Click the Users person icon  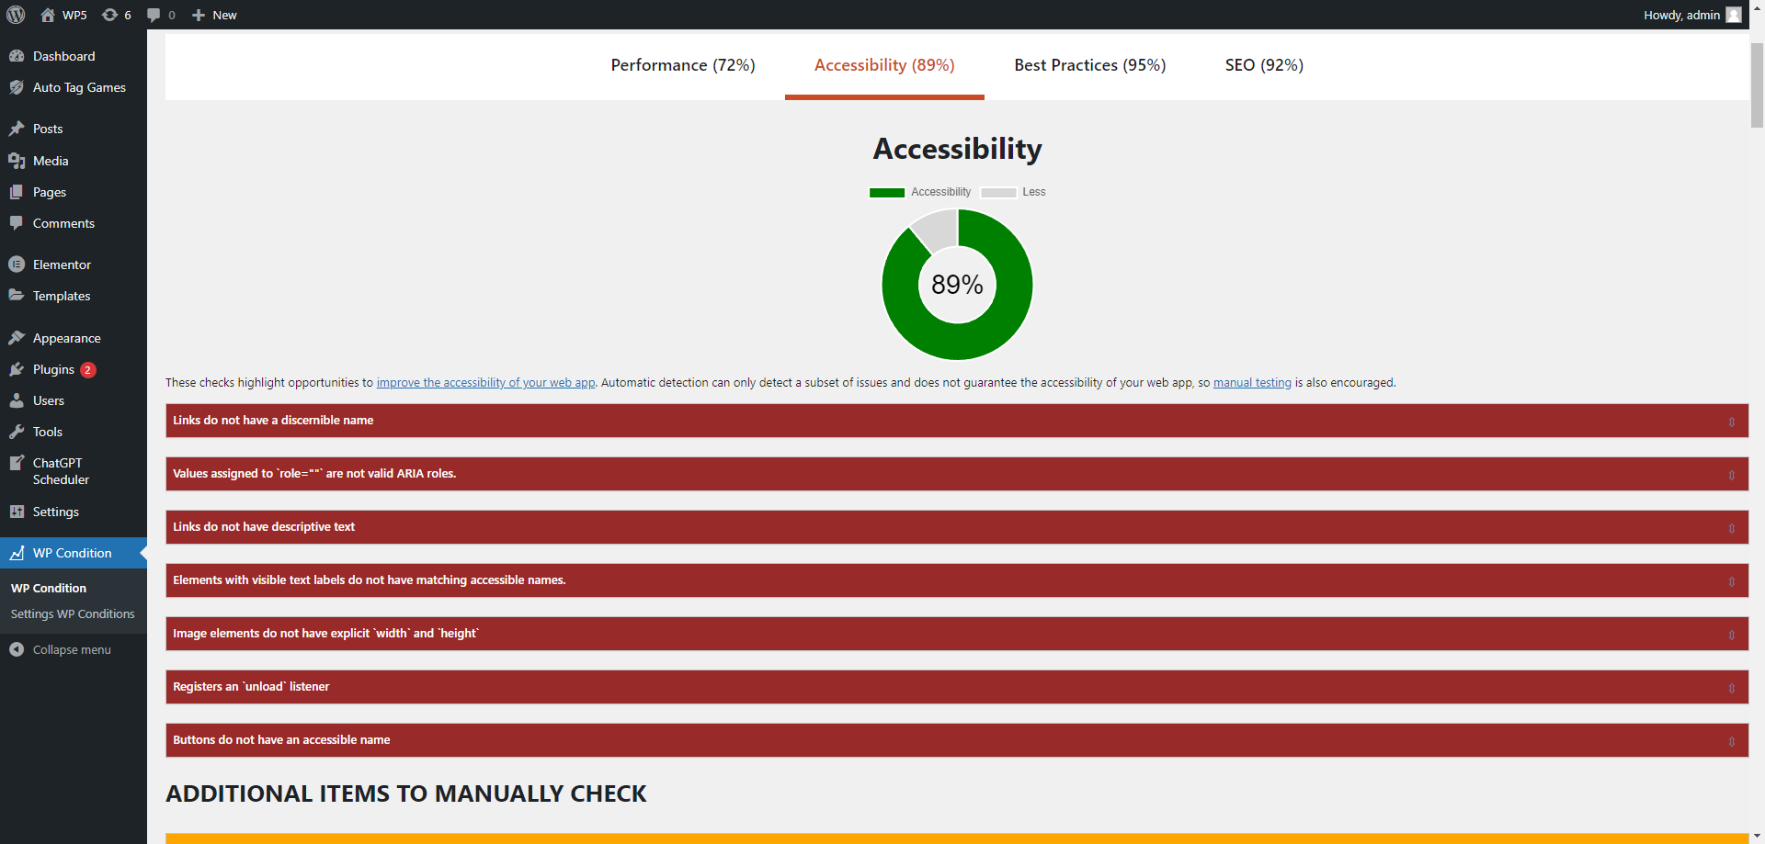pos(17,400)
